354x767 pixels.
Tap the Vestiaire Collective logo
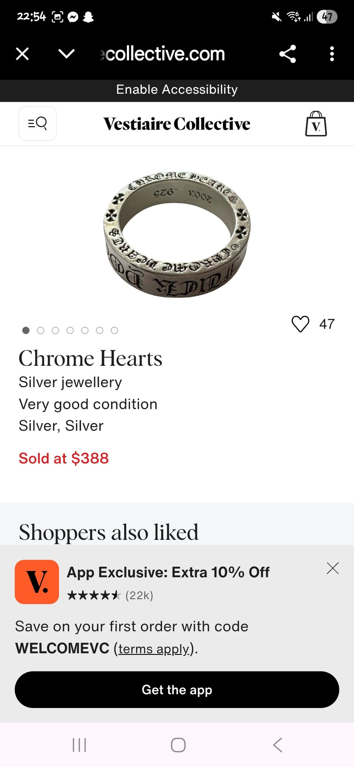click(x=177, y=124)
